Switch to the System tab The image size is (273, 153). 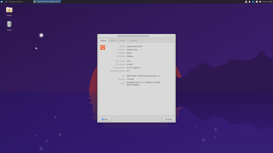pyautogui.click(x=103, y=41)
